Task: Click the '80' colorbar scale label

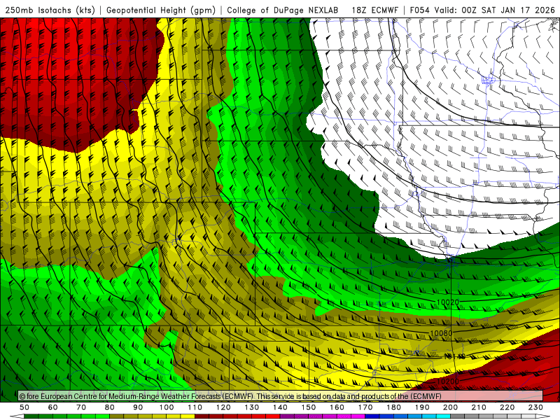Action: click(110, 407)
